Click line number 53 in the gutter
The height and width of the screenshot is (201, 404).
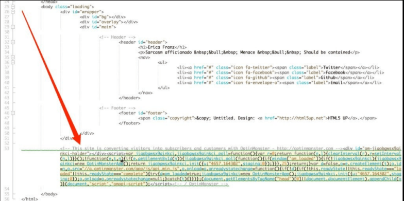[x=7, y=148]
